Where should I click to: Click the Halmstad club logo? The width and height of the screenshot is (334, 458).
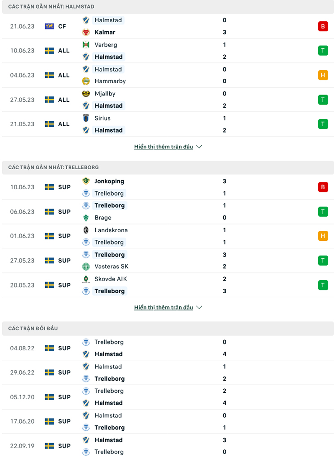point(86,20)
